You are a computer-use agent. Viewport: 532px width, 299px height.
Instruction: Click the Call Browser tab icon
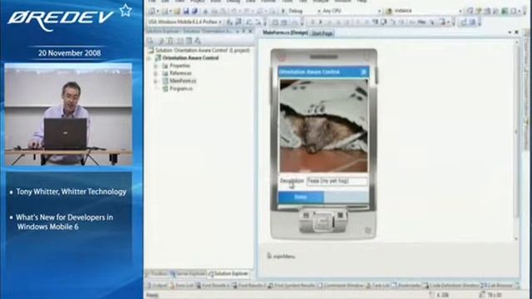coord(484,286)
